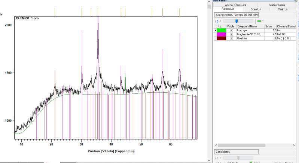Click the Pattern List scroll left arrow
Viewport: 299px width, 163px height.
point(216,146)
